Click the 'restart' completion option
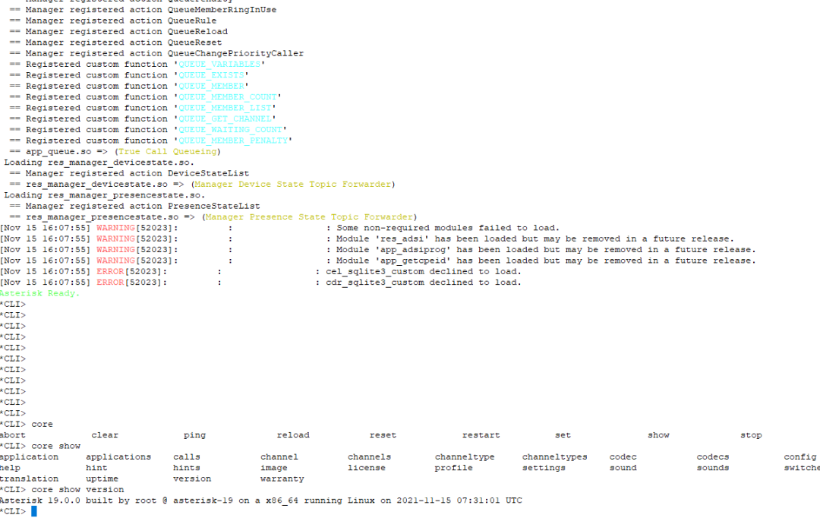Image resolution: width=820 pixels, height=518 pixels. [x=481, y=435]
